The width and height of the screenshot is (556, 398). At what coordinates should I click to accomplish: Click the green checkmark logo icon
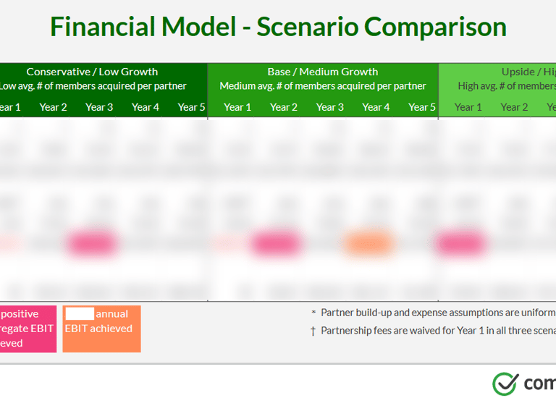point(505,384)
